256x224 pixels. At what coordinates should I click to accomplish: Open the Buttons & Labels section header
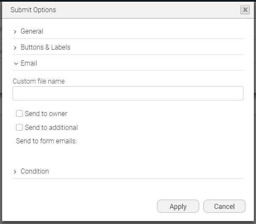pyautogui.click(x=45, y=47)
